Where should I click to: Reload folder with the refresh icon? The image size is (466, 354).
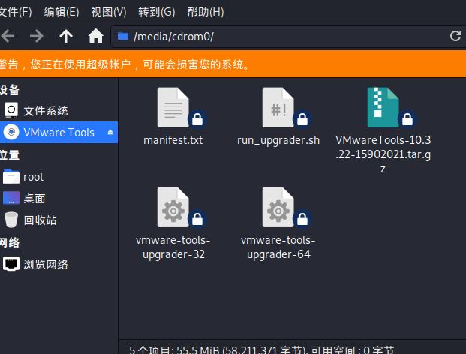(455, 36)
